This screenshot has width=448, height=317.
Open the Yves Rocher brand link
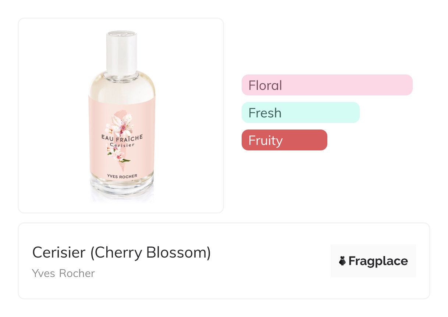tap(63, 273)
